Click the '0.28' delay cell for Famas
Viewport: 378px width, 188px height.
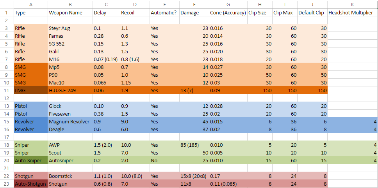tap(106, 36)
